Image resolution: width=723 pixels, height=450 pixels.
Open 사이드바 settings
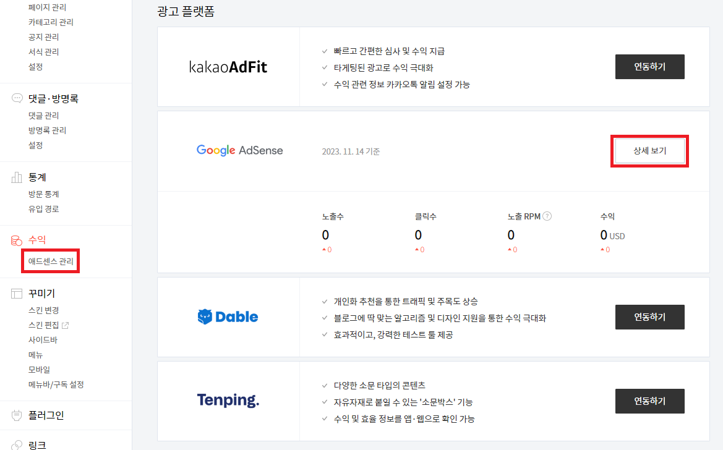[x=43, y=340]
